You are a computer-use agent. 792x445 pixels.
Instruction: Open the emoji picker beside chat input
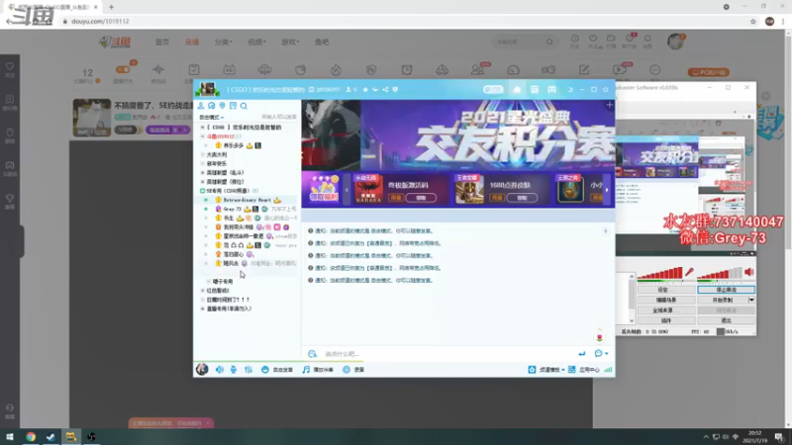[x=312, y=354]
